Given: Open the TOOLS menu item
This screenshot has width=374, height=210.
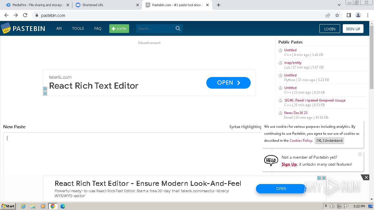Looking at the screenshot, I should pos(78,28).
